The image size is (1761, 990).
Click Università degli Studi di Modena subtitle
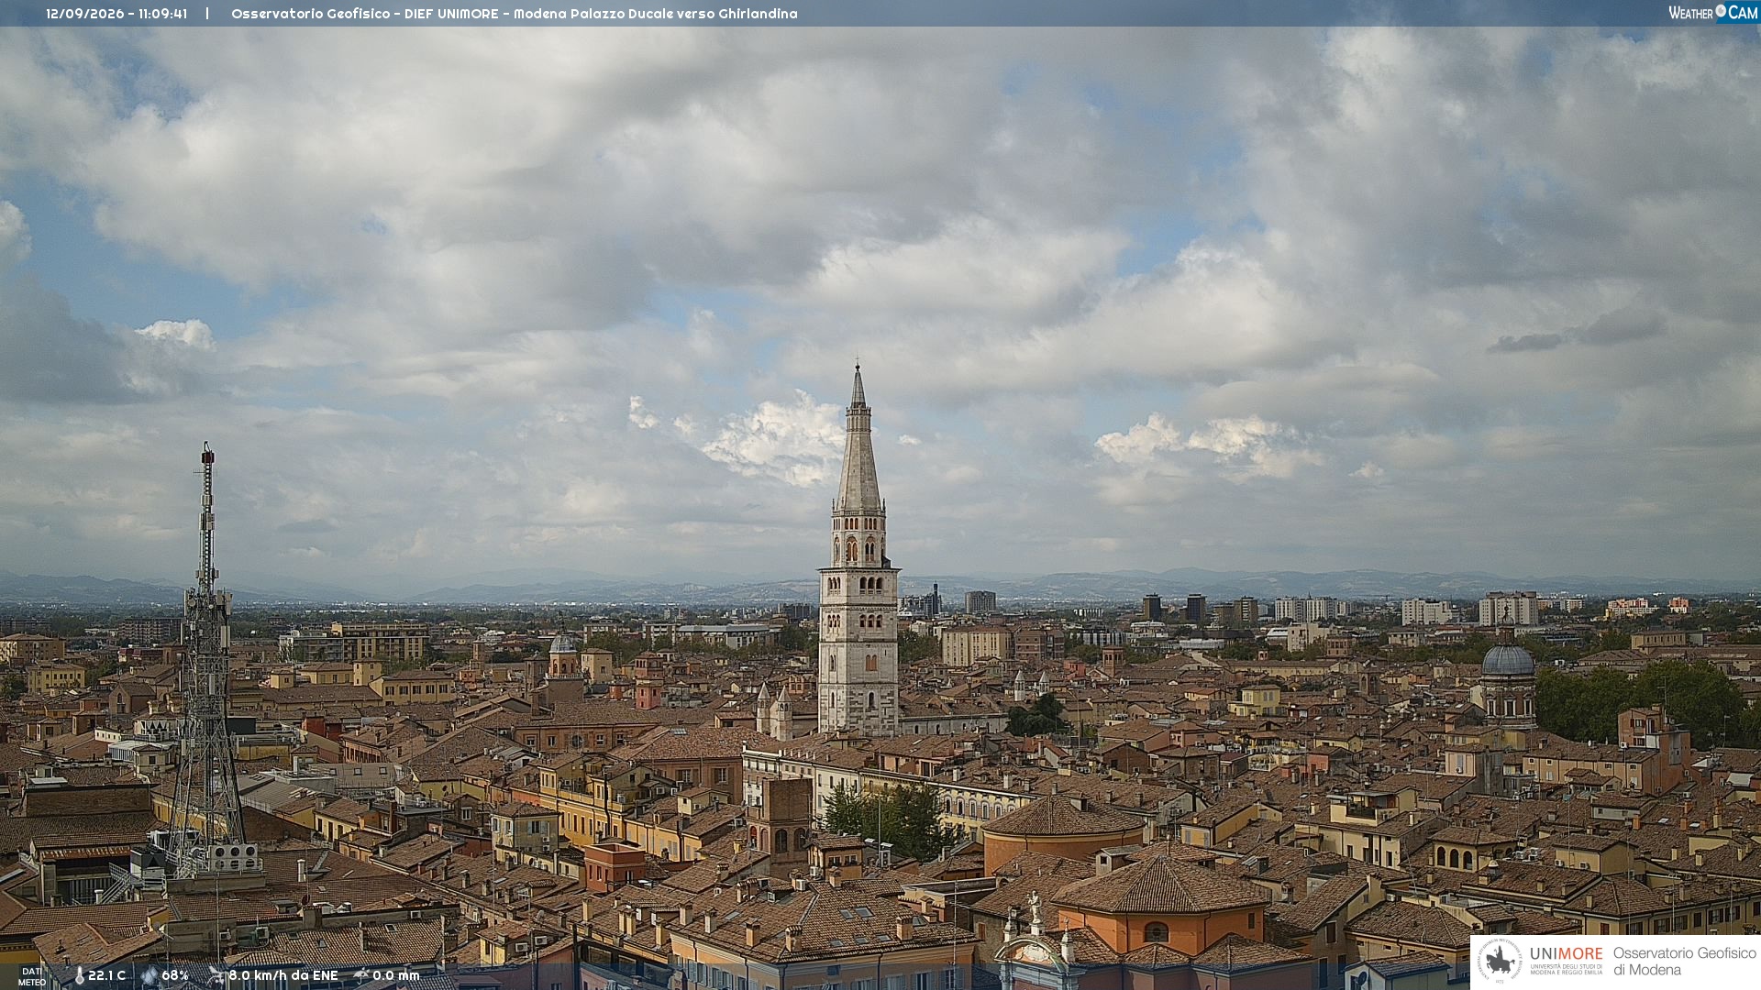coord(1567,969)
